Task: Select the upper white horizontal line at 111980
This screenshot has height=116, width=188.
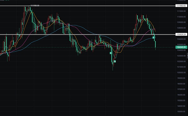Action: [87, 6]
